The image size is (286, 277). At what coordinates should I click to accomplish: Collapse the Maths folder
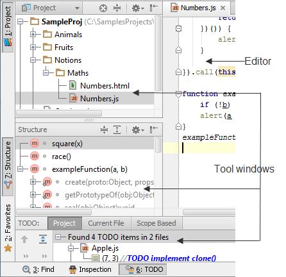46,72
